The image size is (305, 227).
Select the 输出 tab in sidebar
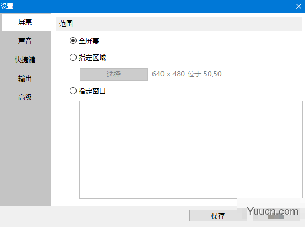pyautogui.click(x=25, y=78)
